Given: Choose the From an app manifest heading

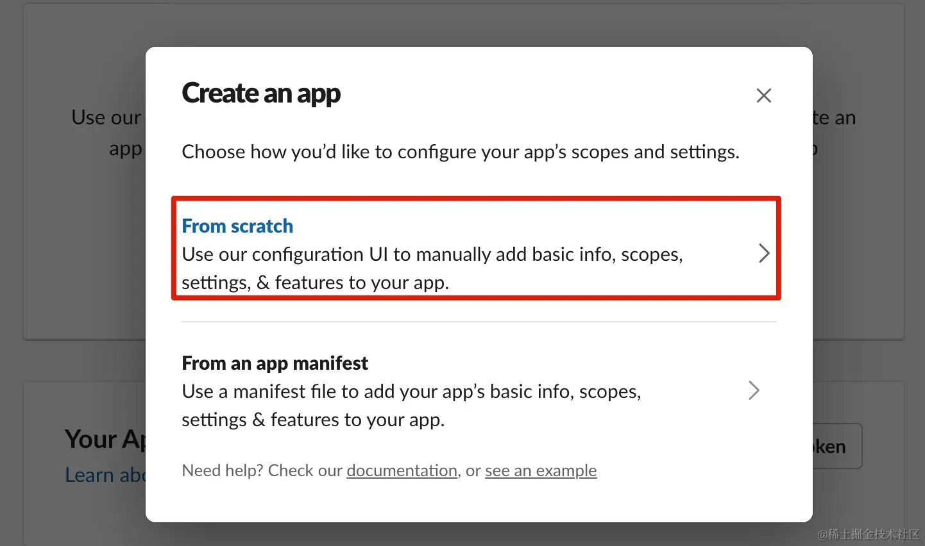Looking at the screenshot, I should coord(275,363).
